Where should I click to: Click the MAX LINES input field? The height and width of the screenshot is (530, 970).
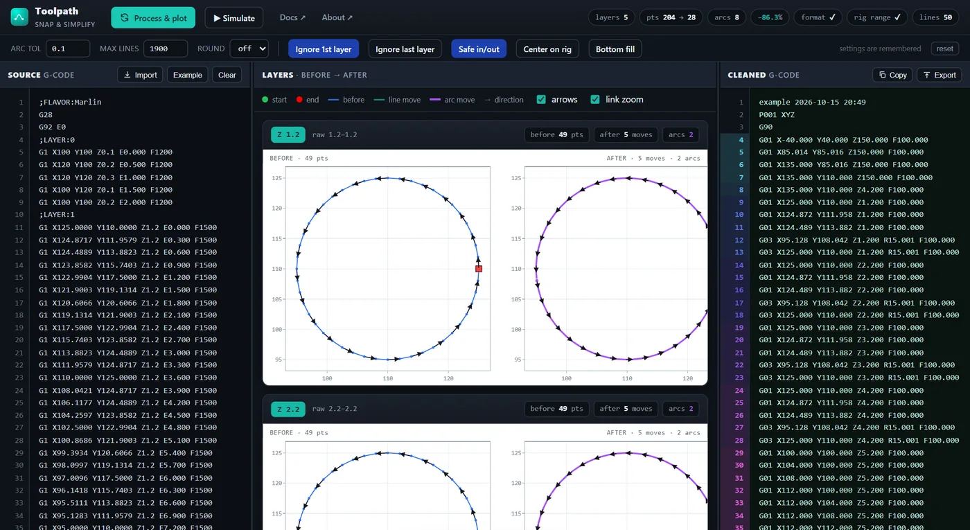166,48
